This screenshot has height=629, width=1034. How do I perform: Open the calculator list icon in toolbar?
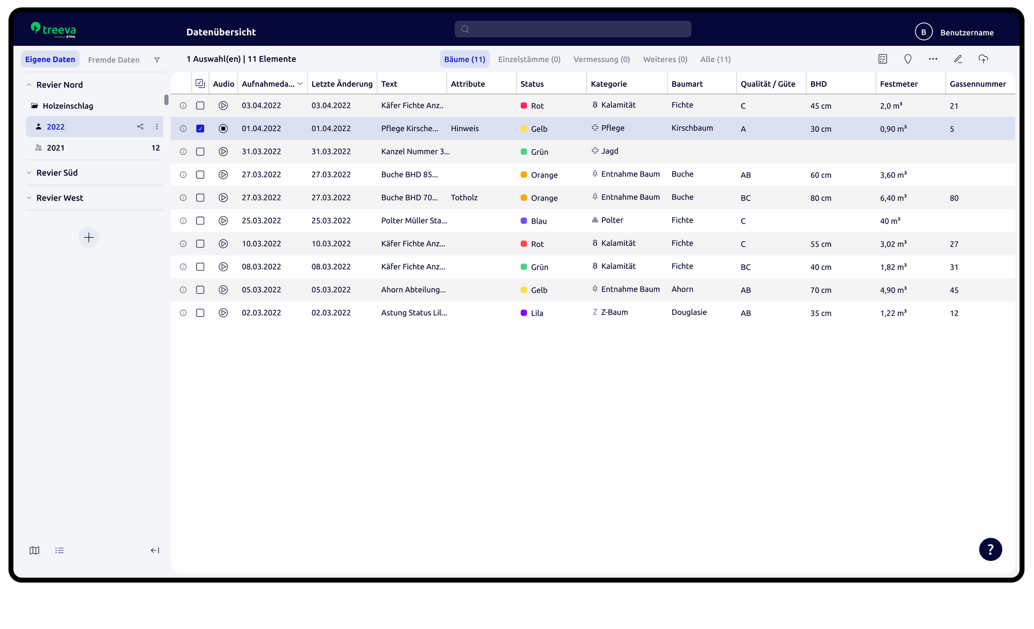883,59
